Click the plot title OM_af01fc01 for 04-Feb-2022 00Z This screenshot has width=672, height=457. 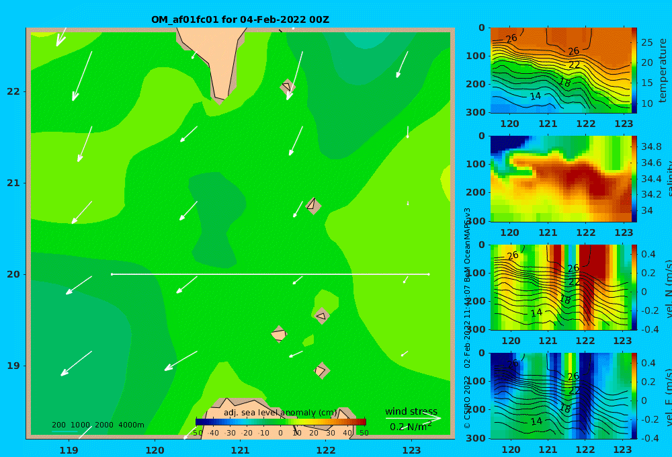click(x=240, y=19)
